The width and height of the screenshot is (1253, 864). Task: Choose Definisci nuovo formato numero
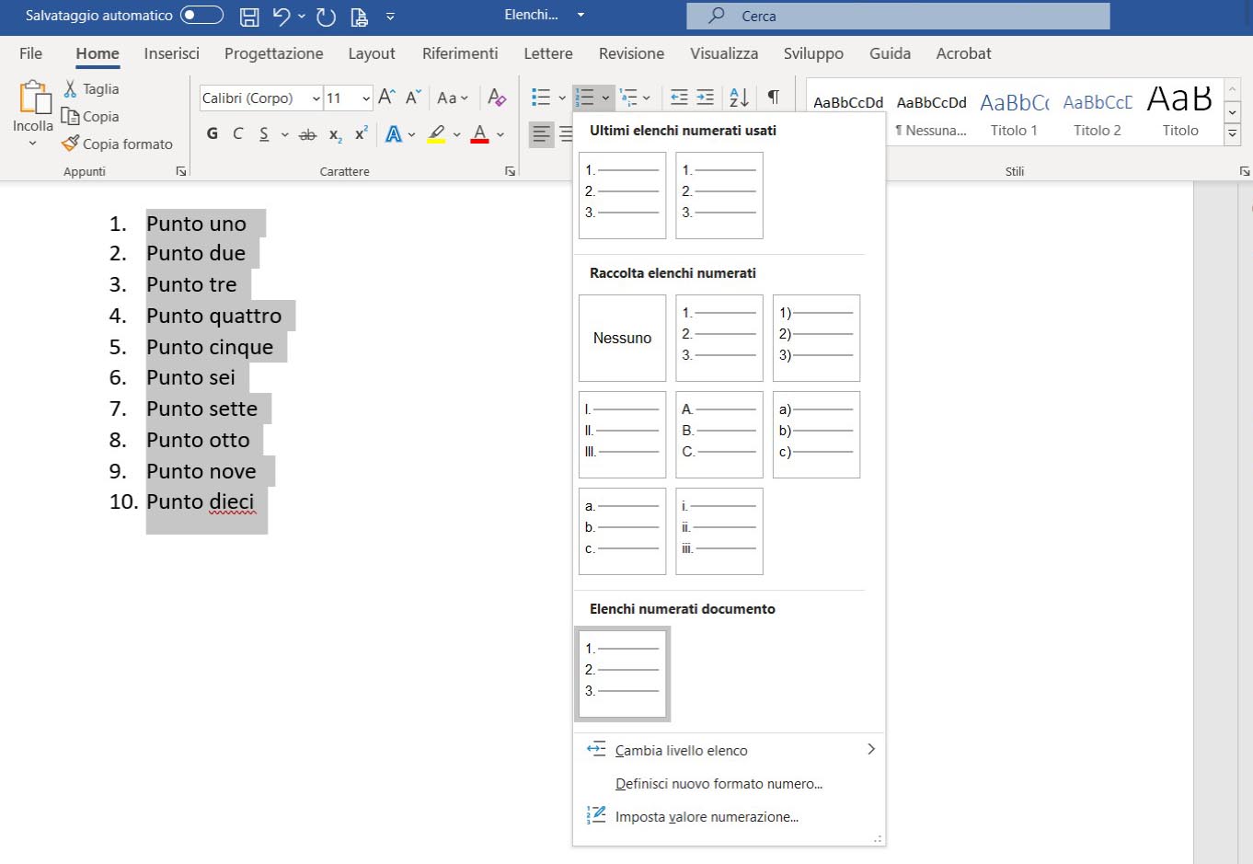click(718, 784)
